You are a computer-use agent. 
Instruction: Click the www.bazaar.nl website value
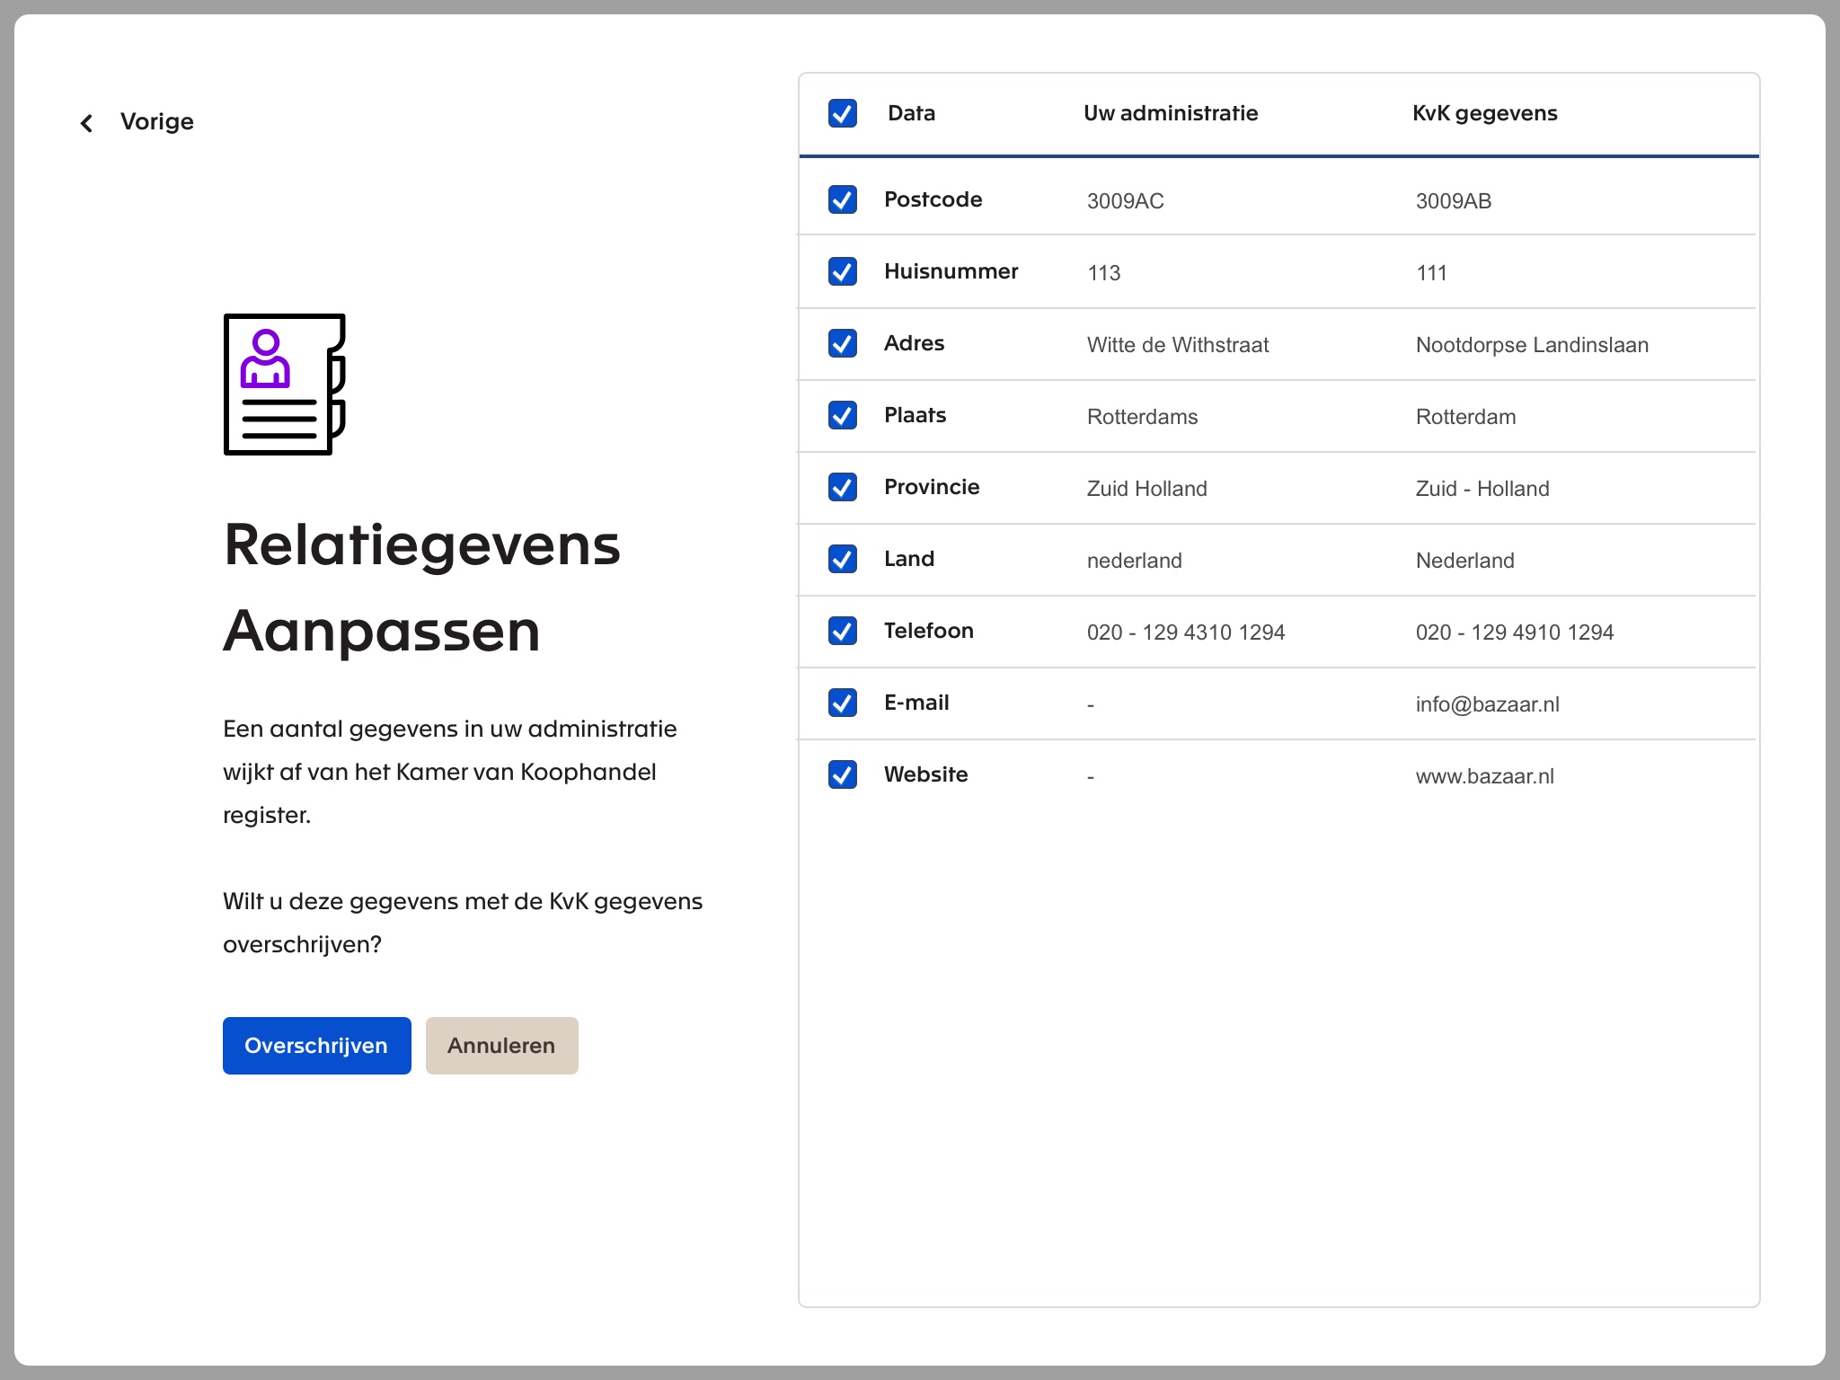tap(1484, 776)
